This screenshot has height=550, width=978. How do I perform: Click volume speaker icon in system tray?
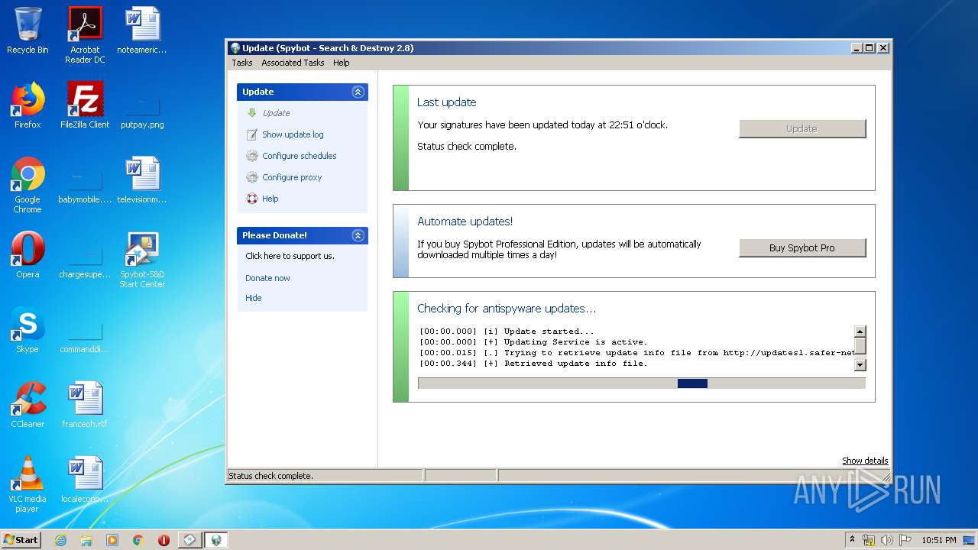(887, 540)
